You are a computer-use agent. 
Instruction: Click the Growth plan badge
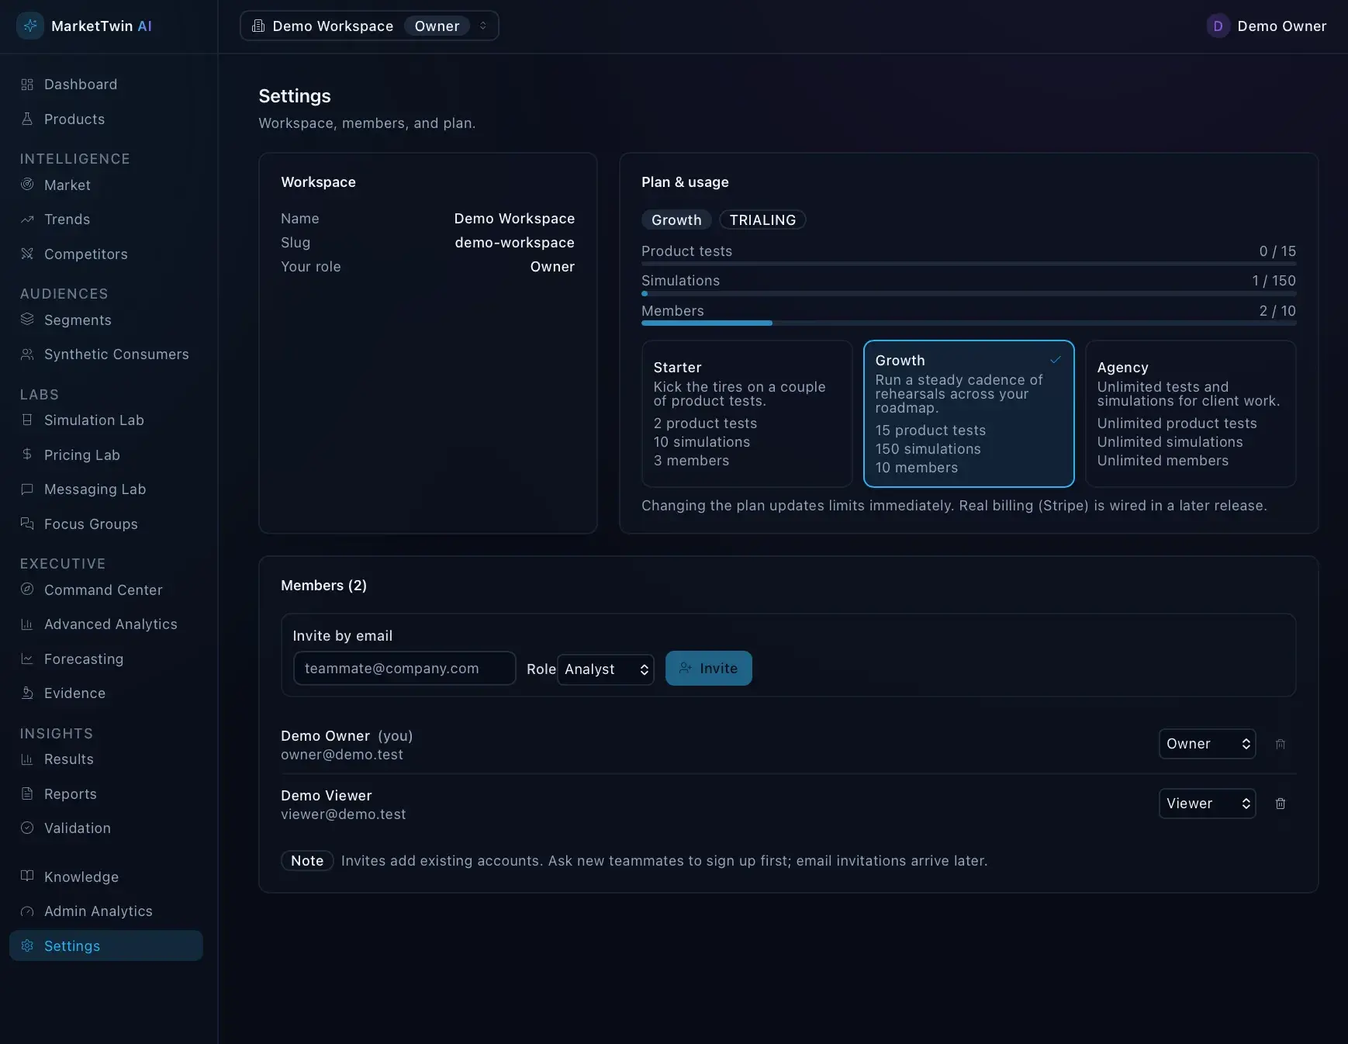point(676,220)
